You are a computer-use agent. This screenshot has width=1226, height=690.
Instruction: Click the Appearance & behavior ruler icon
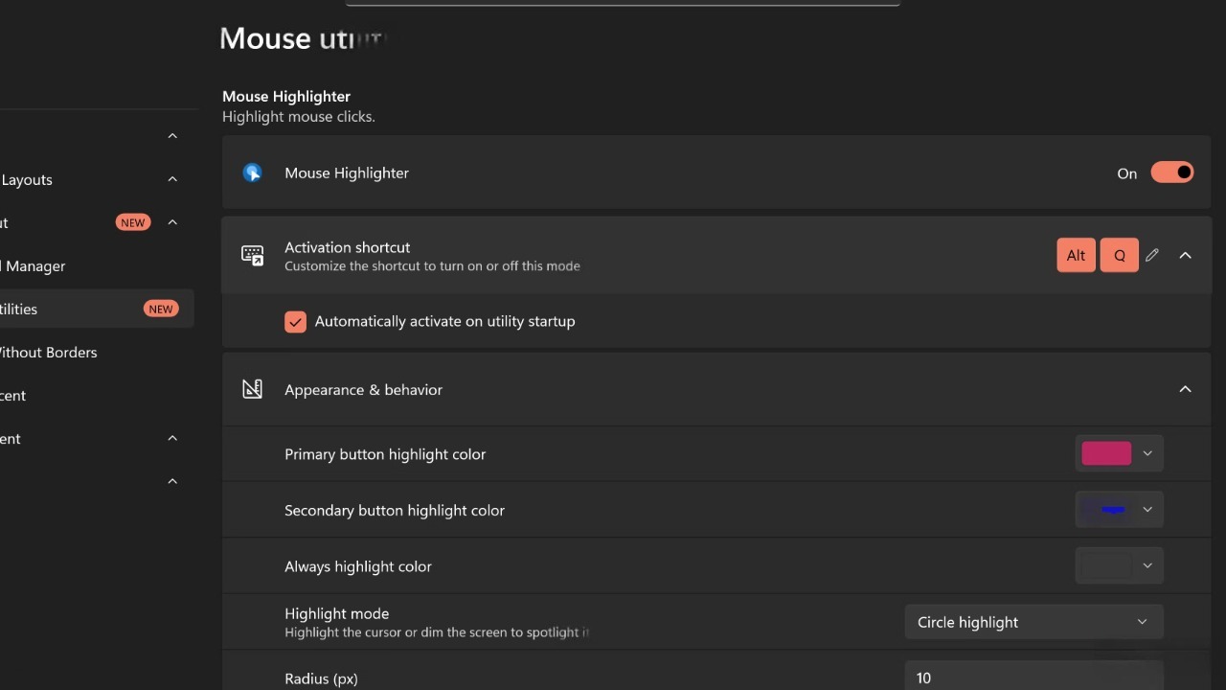[x=252, y=389]
